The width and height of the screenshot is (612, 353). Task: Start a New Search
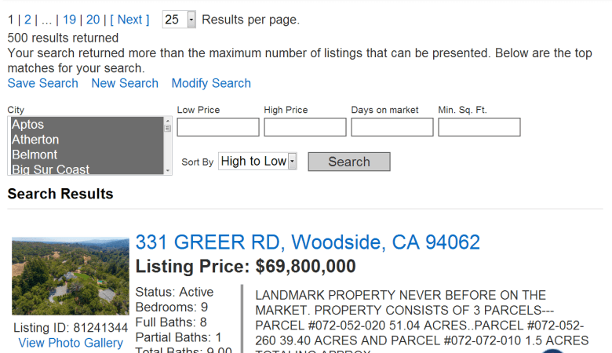[x=125, y=83]
